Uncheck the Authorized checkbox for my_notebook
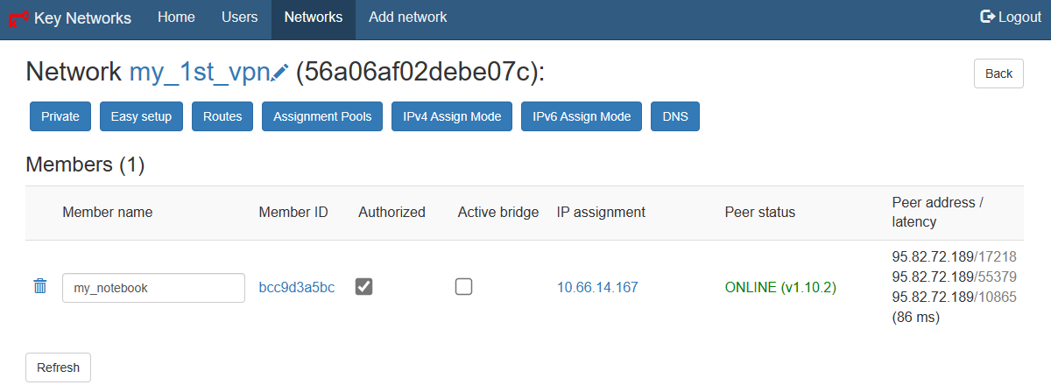 (363, 286)
